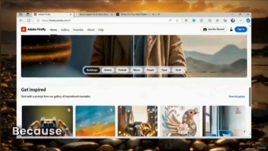
Task: Open the View full gallery link
Action: click(x=237, y=96)
